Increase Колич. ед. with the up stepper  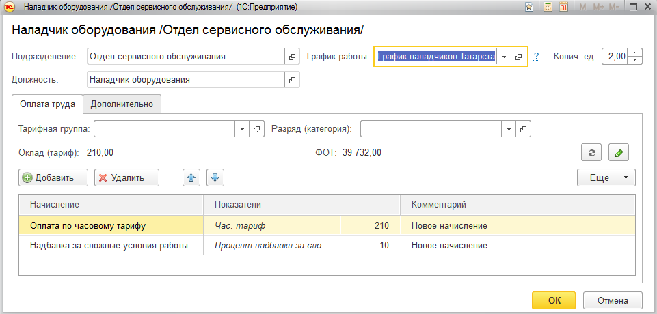tap(635, 53)
